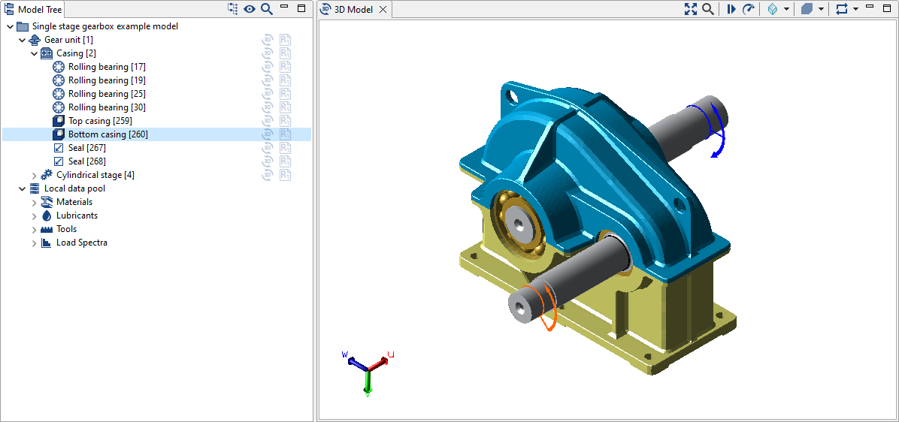Start the 3D model animation playback
Viewport: 899px width, 422px height.
(731, 9)
